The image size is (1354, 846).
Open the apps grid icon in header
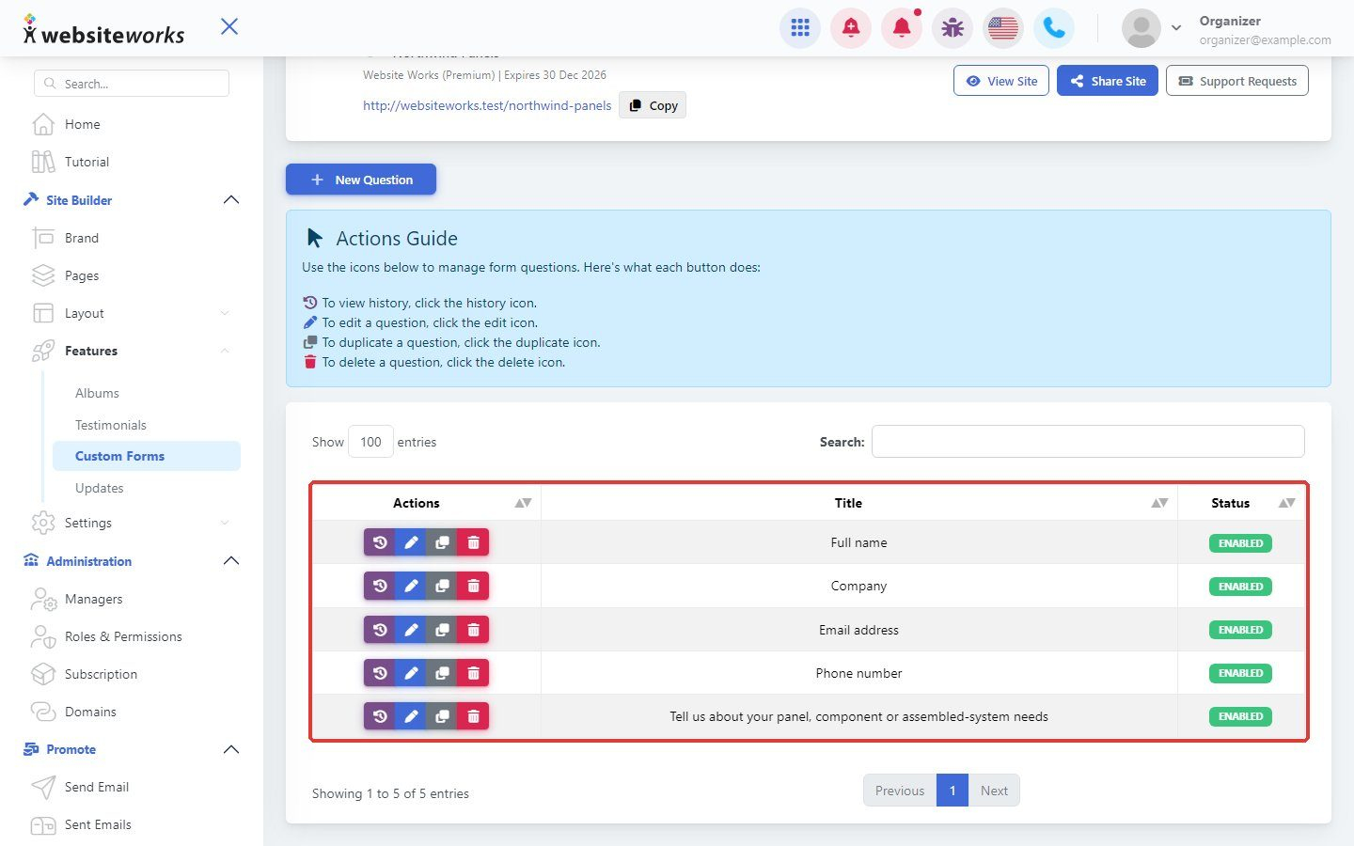click(800, 28)
